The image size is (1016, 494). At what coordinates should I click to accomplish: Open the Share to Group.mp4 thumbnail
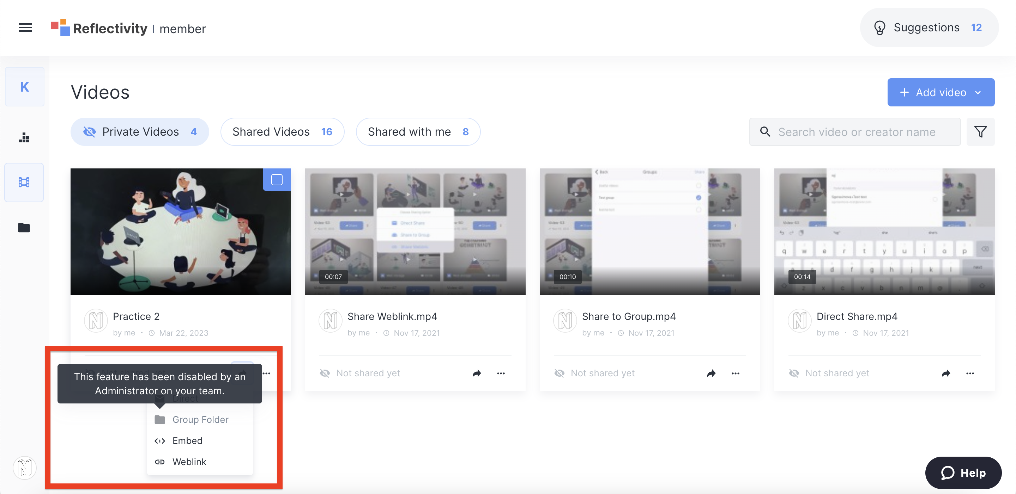tap(649, 231)
